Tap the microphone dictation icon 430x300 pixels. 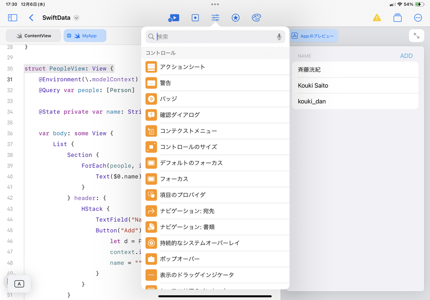(x=279, y=37)
